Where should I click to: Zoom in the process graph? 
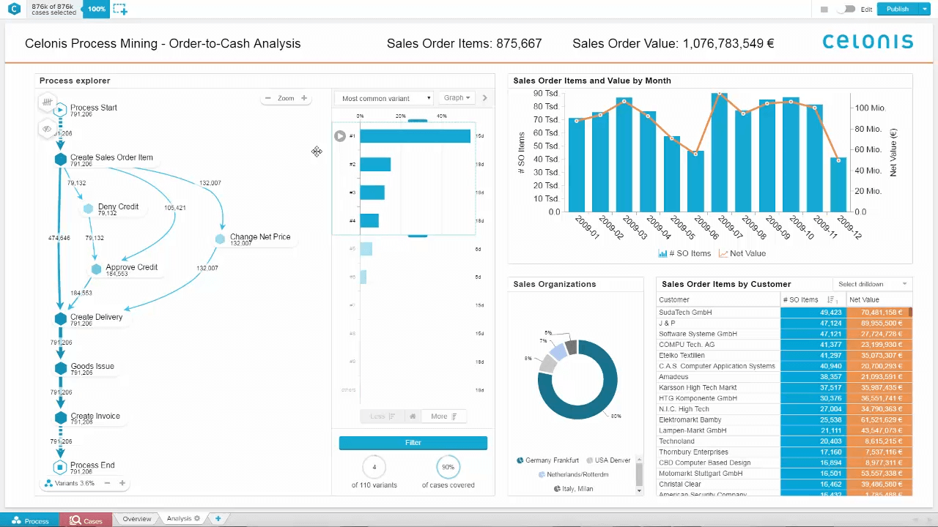click(x=304, y=98)
